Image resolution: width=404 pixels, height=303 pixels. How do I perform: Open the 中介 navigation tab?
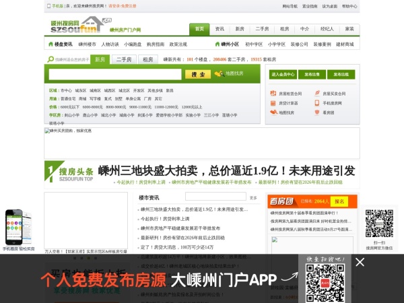pyautogui.click(x=304, y=29)
